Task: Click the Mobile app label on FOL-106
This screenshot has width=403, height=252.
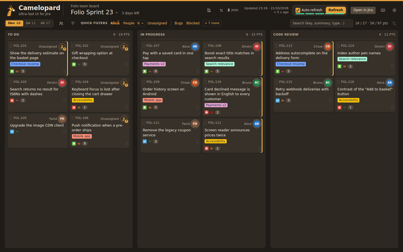Action: click(x=82, y=136)
